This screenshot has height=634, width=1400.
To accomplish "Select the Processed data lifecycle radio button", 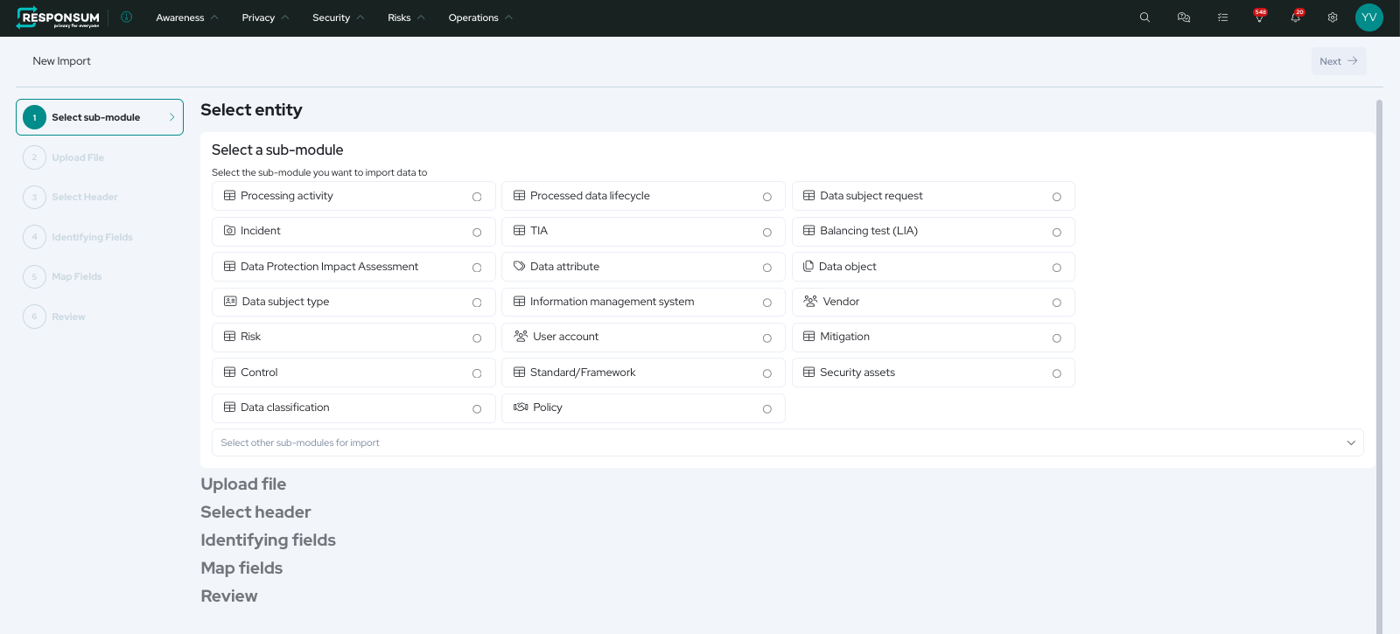I will tap(767, 197).
